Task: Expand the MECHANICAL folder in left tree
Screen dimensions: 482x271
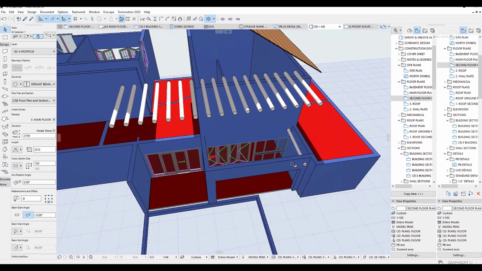Action: 399,115
